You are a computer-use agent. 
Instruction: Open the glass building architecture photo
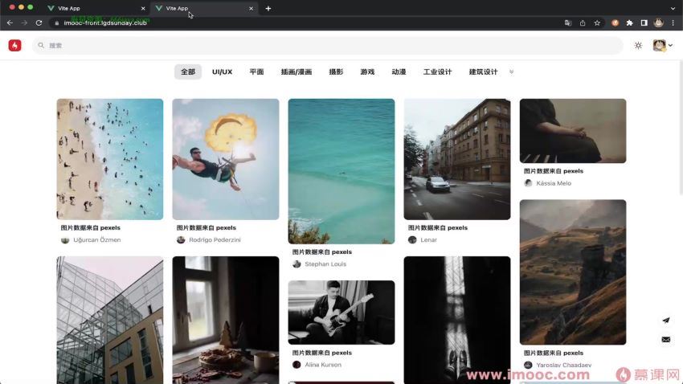[x=110, y=320]
